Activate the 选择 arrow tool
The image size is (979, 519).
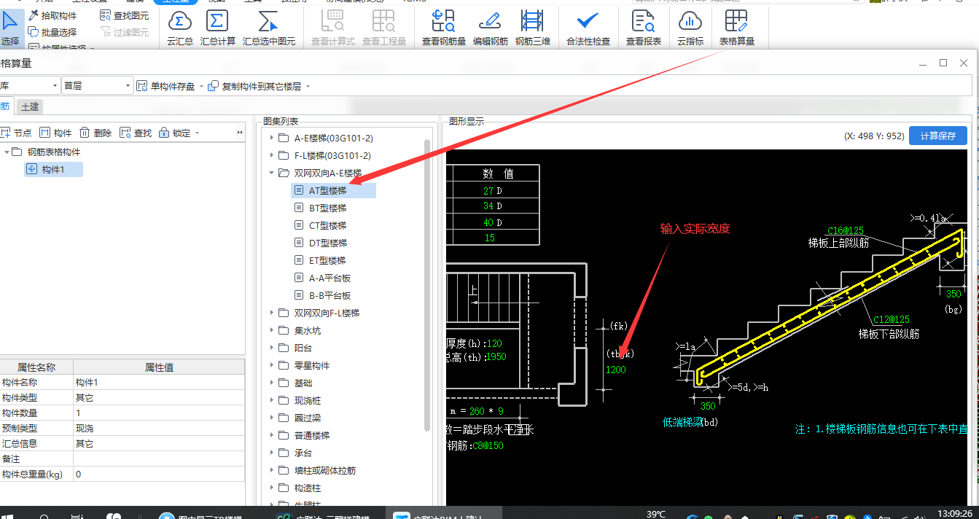pyautogui.click(x=10, y=27)
